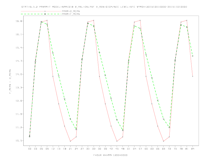Select green F_MEAN circle marker at hour 84
210x162 pixels.
pos(192,56)
